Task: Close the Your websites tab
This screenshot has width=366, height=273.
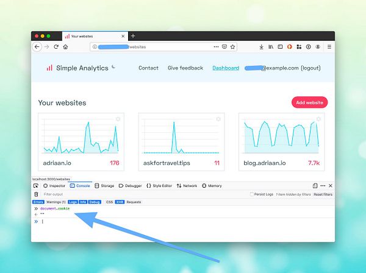Action: coord(123,36)
